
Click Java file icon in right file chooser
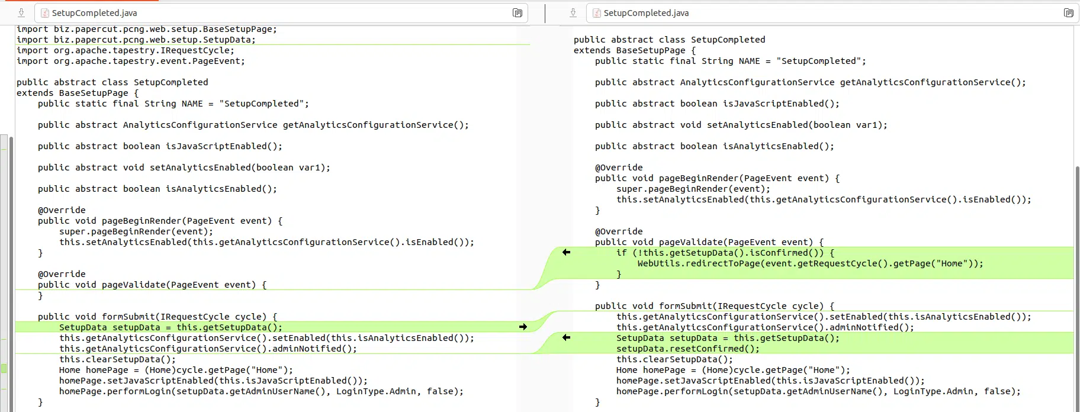(x=597, y=12)
